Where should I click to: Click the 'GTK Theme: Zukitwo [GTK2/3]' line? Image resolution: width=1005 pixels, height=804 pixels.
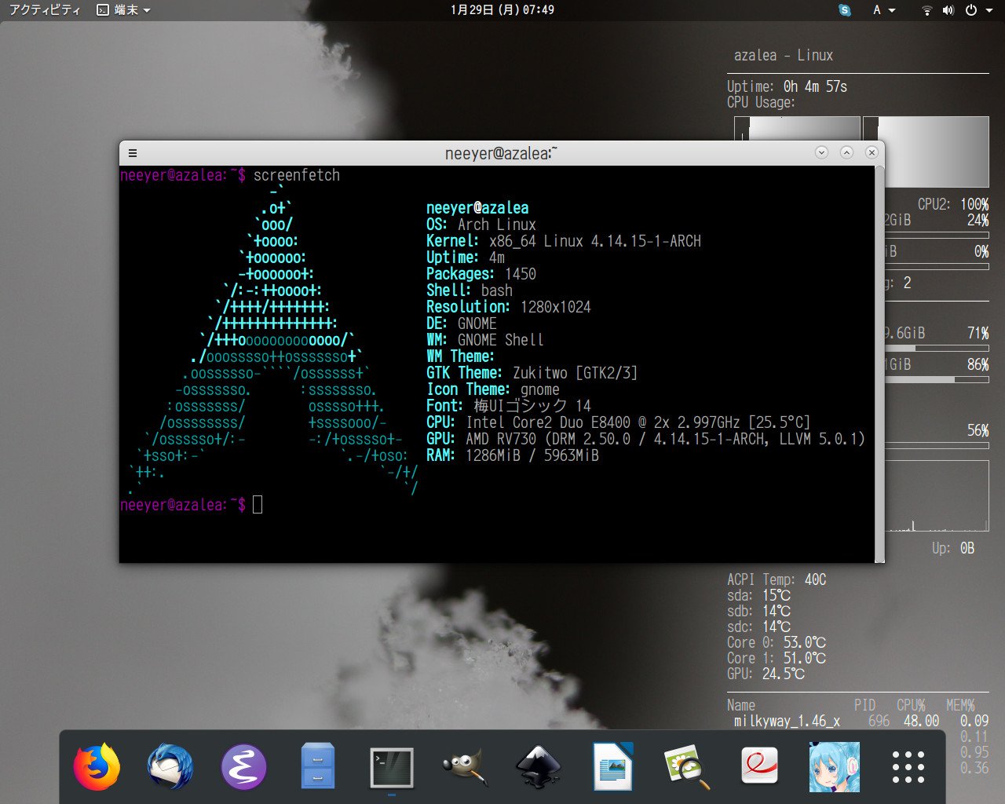[x=532, y=373]
